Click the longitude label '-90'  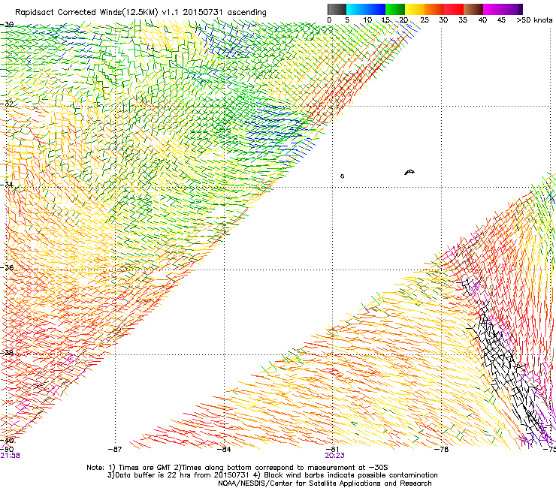[x=7, y=450]
